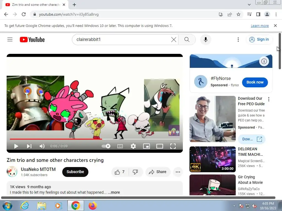
Task: Play the video
Action: pos(16,146)
